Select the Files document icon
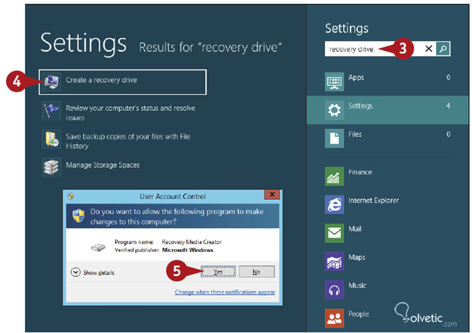The width and height of the screenshot is (472, 333). pos(335,138)
